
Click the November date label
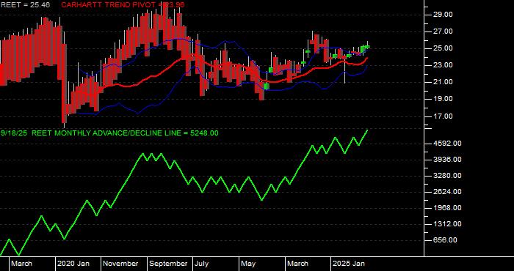pos(121,264)
